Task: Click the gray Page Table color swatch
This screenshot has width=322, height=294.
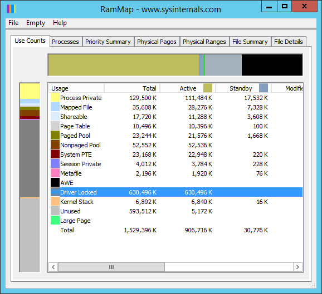Action: click(x=55, y=126)
